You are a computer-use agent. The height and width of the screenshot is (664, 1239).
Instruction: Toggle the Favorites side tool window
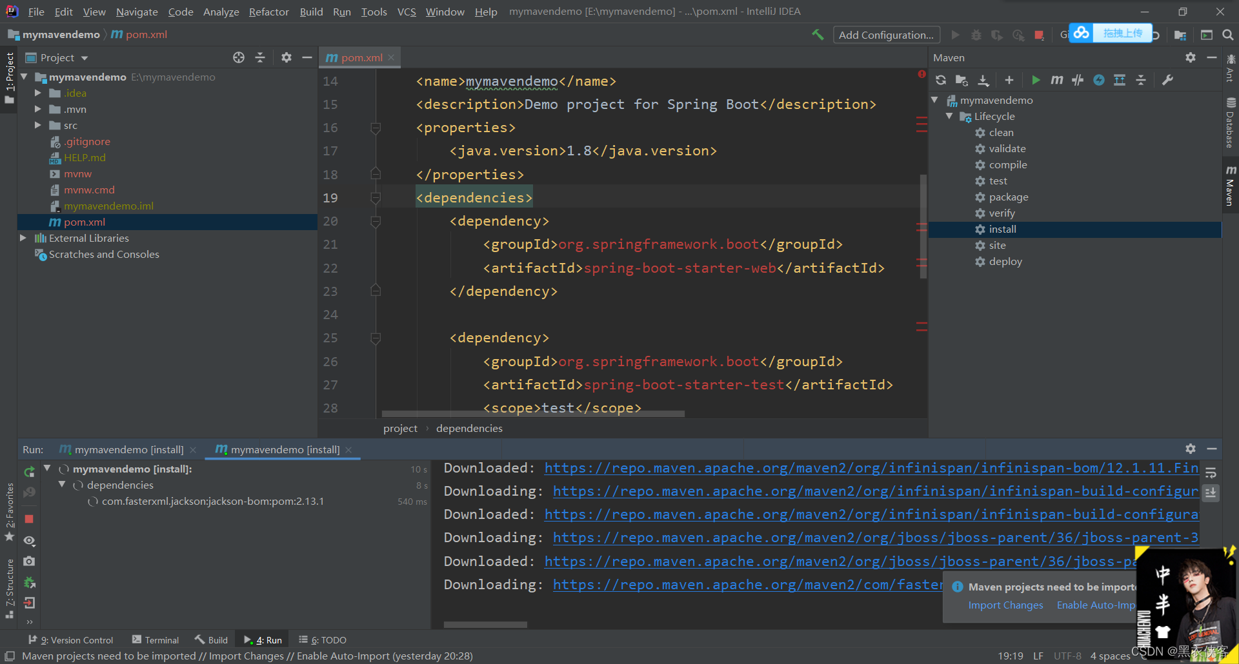tap(9, 513)
